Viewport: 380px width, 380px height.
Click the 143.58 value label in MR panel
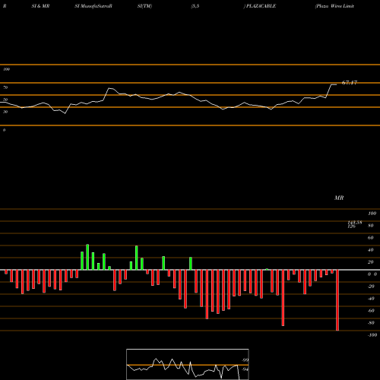coord(355,222)
